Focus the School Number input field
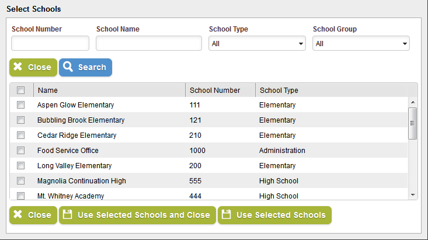 pos(50,44)
